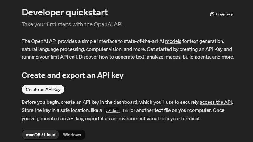The image size is (253, 142).
Task: Follow the access the API link
Action: 215,102
